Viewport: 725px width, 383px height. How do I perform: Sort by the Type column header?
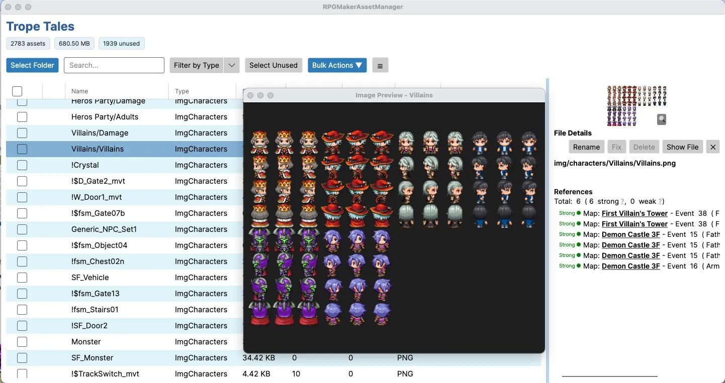pos(182,91)
